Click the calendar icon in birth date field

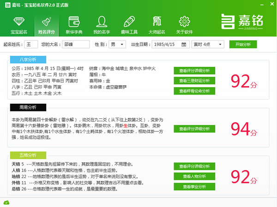point(184,45)
